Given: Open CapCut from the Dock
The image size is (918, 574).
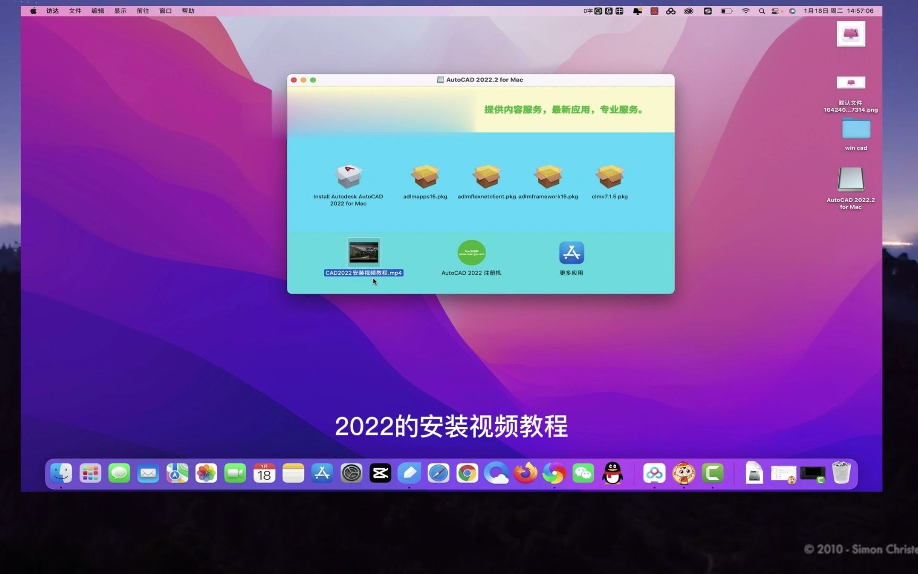Looking at the screenshot, I should (380, 473).
